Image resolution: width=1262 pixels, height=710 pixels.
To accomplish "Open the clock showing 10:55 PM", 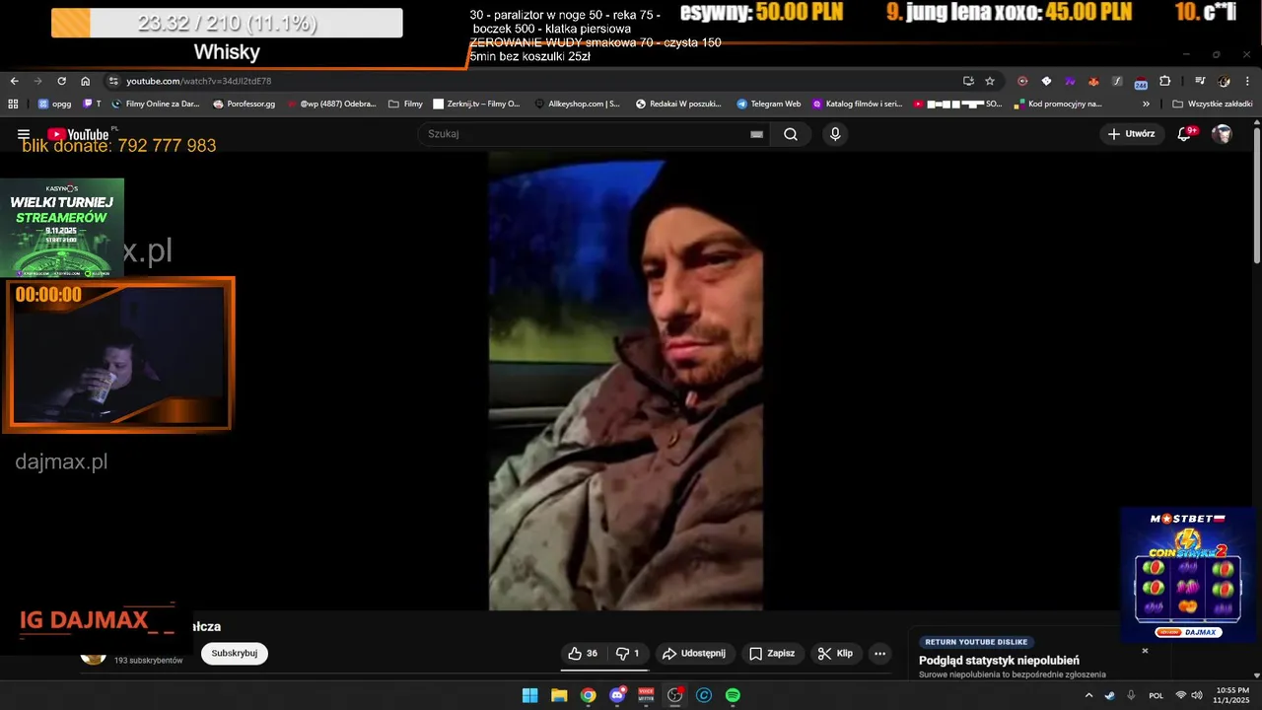I will [1232, 695].
